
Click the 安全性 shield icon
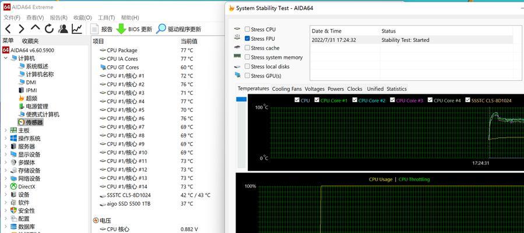pos(13,211)
